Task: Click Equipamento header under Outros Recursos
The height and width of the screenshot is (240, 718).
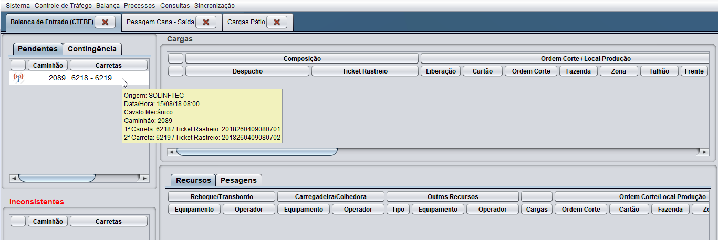Action: [437, 209]
